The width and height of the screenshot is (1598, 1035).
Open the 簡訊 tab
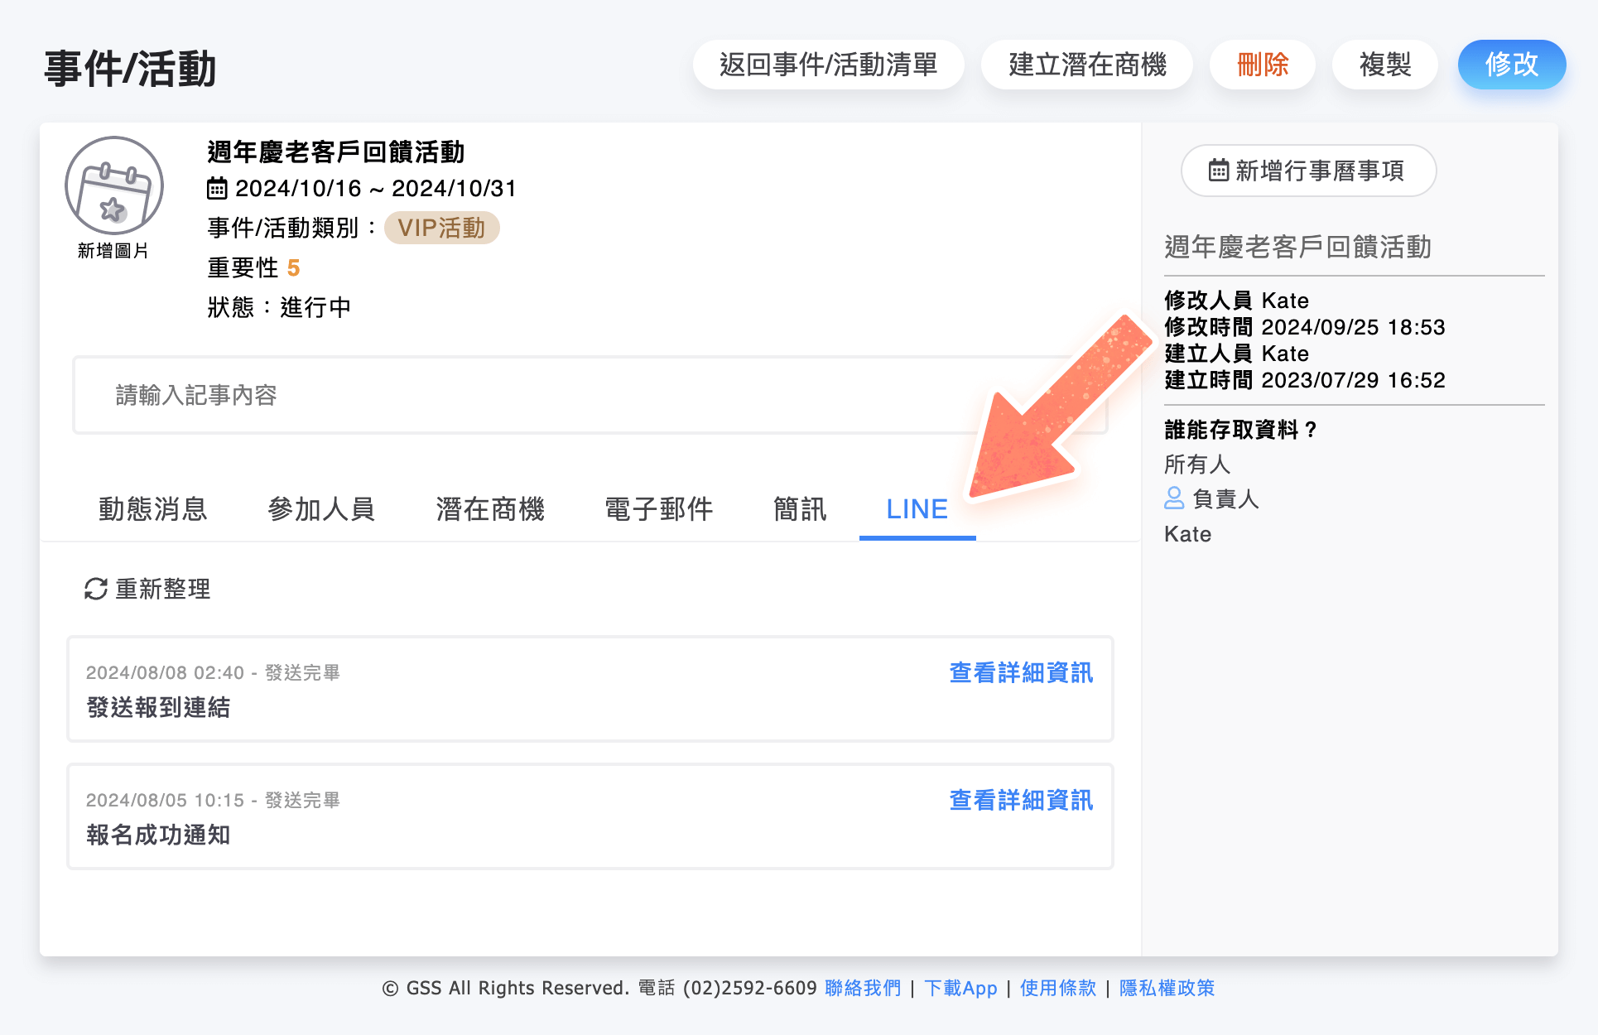tap(799, 509)
